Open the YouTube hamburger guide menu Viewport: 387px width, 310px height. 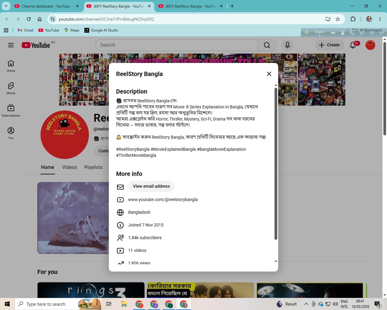pyautogui.click(x=11, y=45)
